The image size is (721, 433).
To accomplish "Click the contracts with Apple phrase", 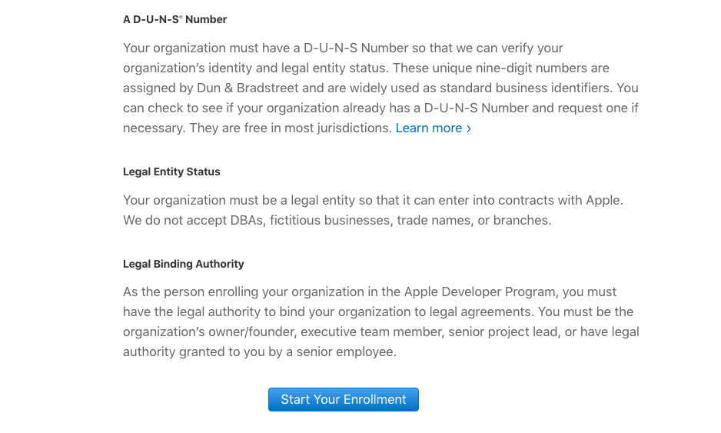I will coord(559,200).
